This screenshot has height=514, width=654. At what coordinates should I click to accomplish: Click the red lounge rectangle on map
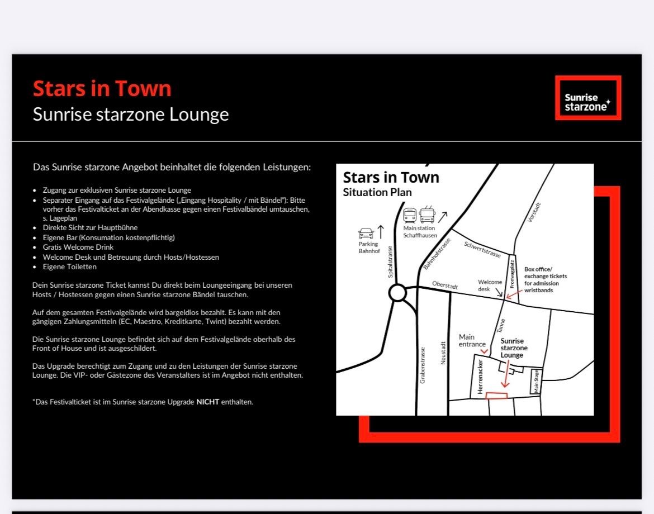(497, 396)
